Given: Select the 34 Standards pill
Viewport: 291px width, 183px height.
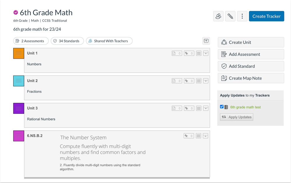Looking at the screenshot, I should (x=67, y=41).
